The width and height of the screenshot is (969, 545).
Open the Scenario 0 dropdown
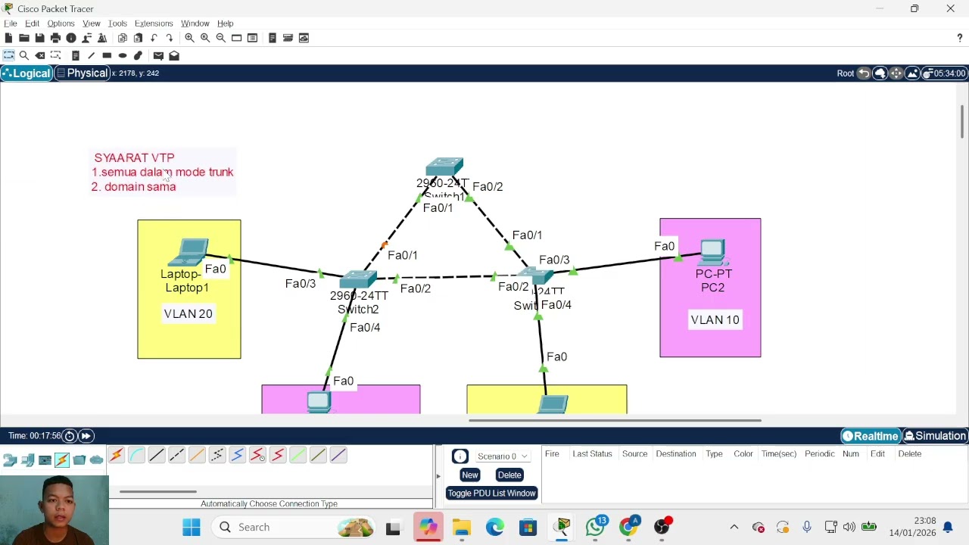pos(502,456)
